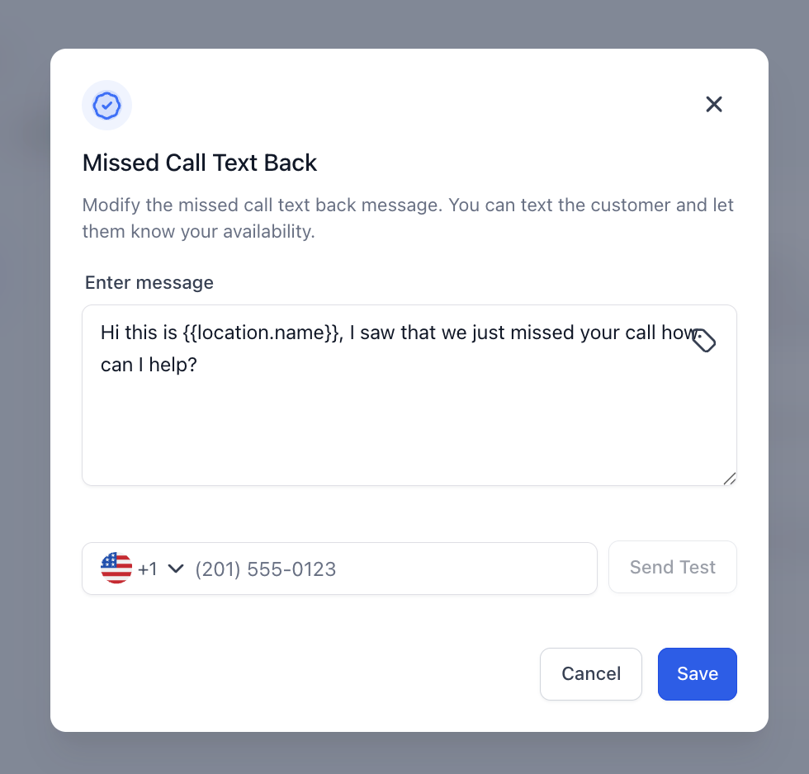Expand the country code chevron

[175, 569]
